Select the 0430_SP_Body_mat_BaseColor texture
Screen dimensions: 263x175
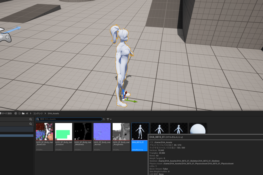coord(44,137)
